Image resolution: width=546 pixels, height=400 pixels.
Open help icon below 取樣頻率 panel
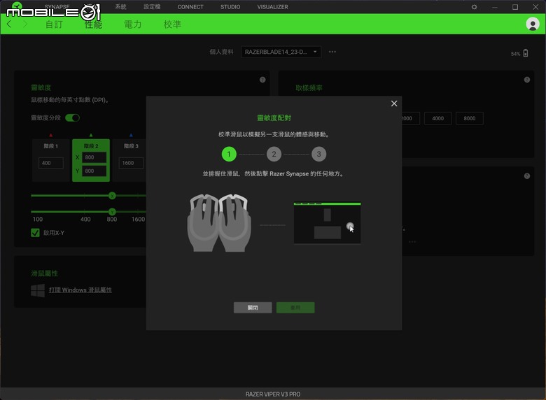click(x=527, y=176)
